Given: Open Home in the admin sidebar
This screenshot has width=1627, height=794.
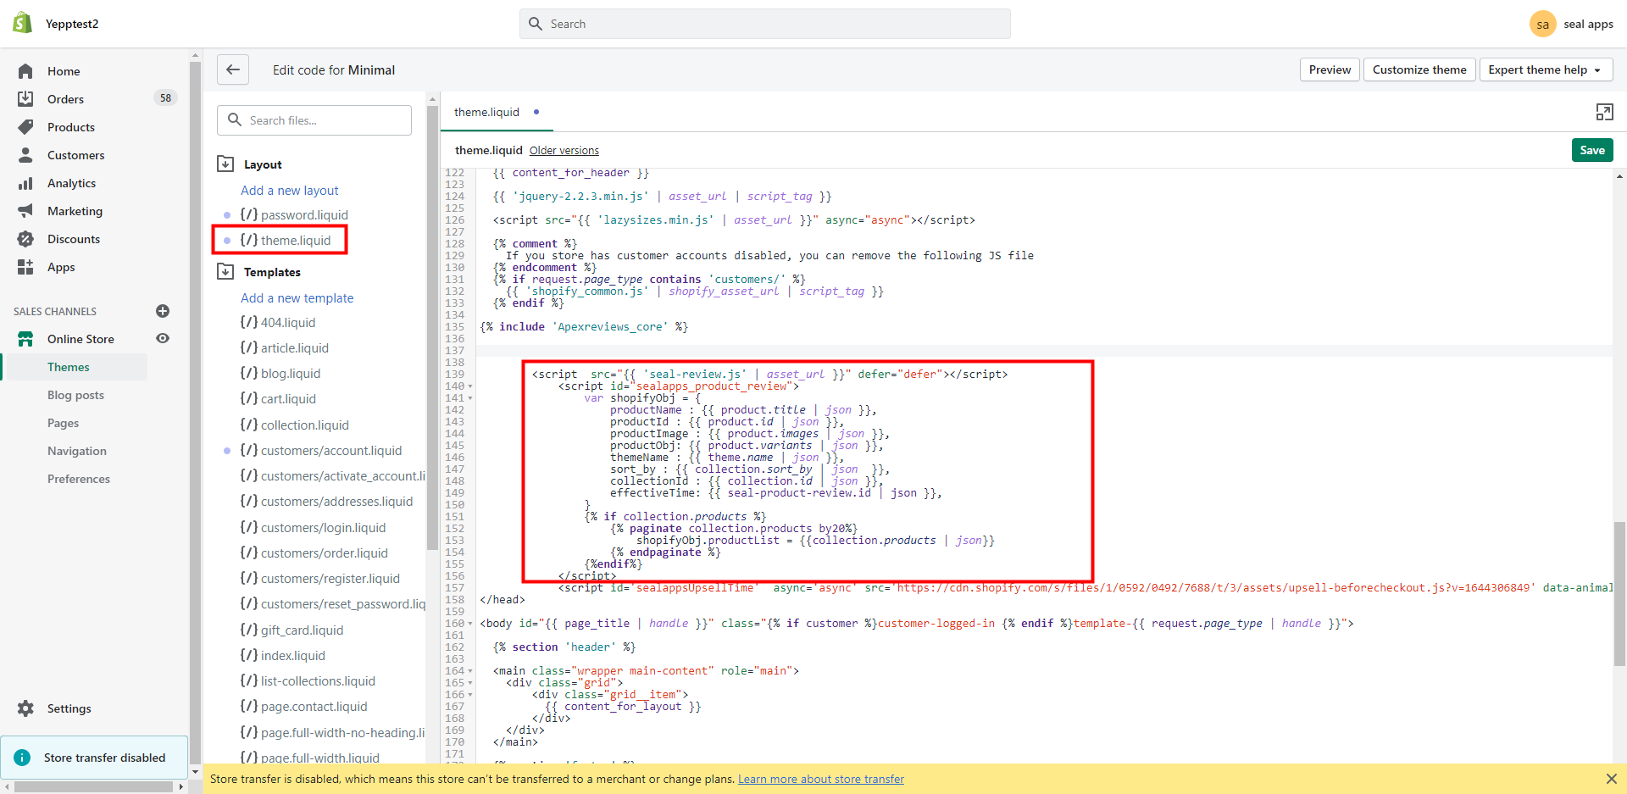Looking at the screenshot, I should click(64, 71).
